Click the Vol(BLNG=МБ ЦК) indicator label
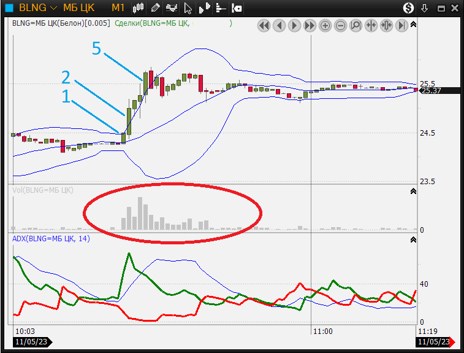The width and height of the screenshot is (464, 353). click(x=43, y=190)
